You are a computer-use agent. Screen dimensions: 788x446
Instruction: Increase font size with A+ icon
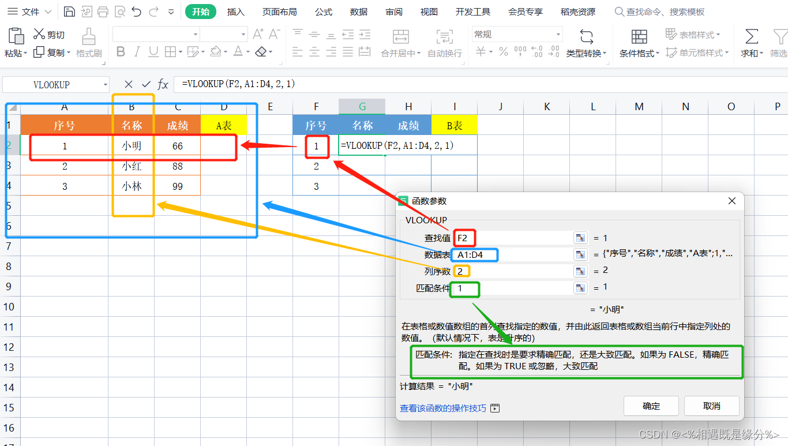[x=258, y=34]
